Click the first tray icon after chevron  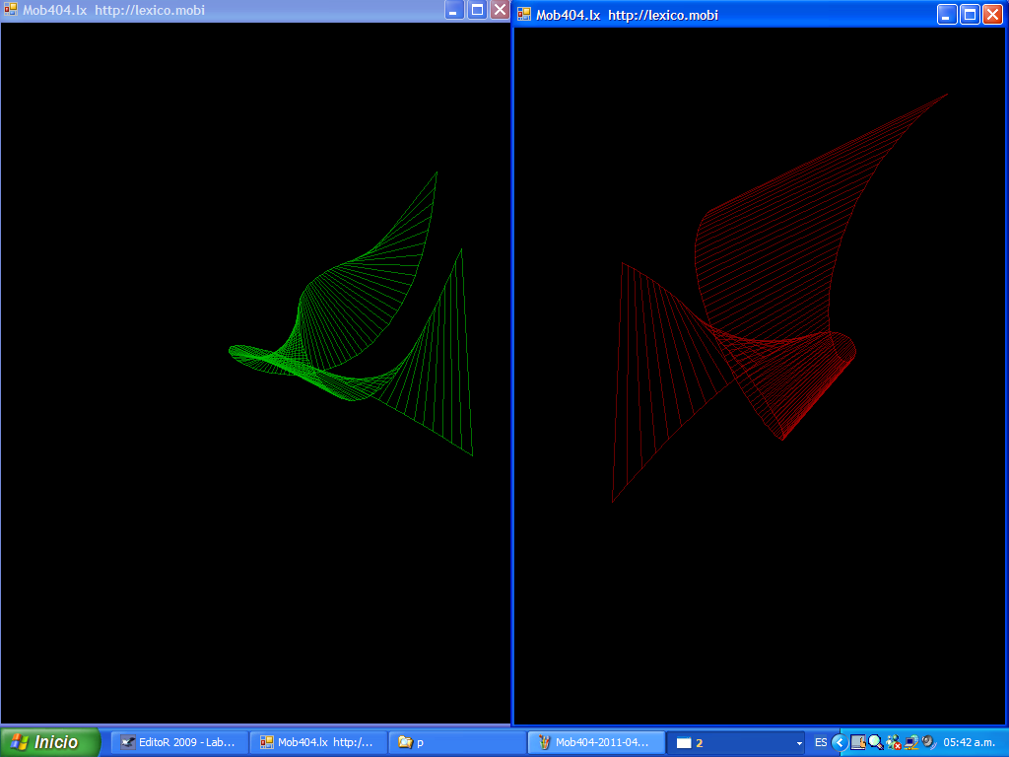point(857,742)
